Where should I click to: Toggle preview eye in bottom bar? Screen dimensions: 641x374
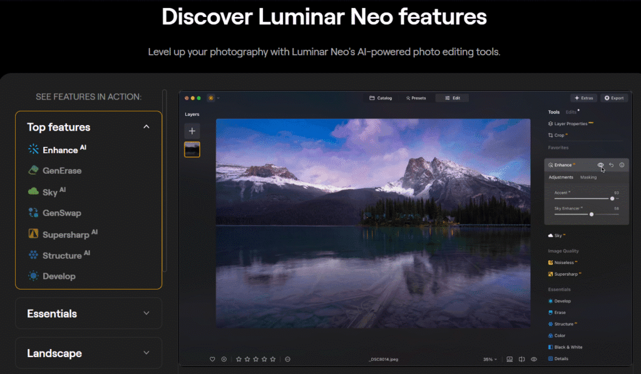click(x=534, y=359)
